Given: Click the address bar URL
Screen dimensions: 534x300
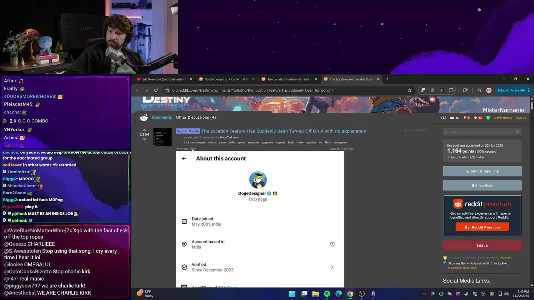Looking at the screenshot, I should 252,90.
